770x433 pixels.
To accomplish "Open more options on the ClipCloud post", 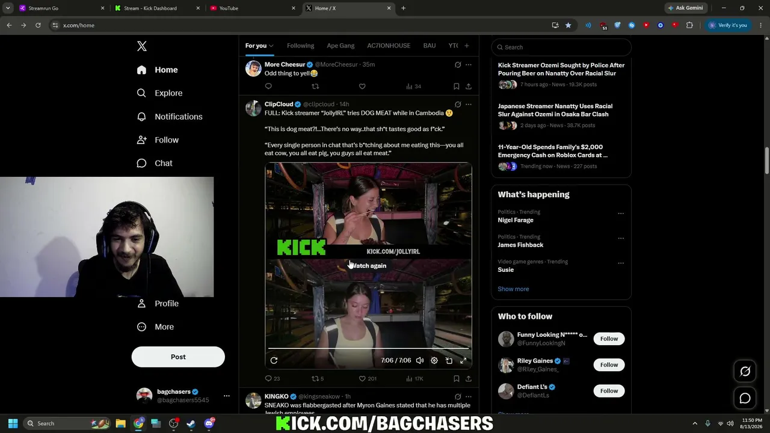I will 469,104.
